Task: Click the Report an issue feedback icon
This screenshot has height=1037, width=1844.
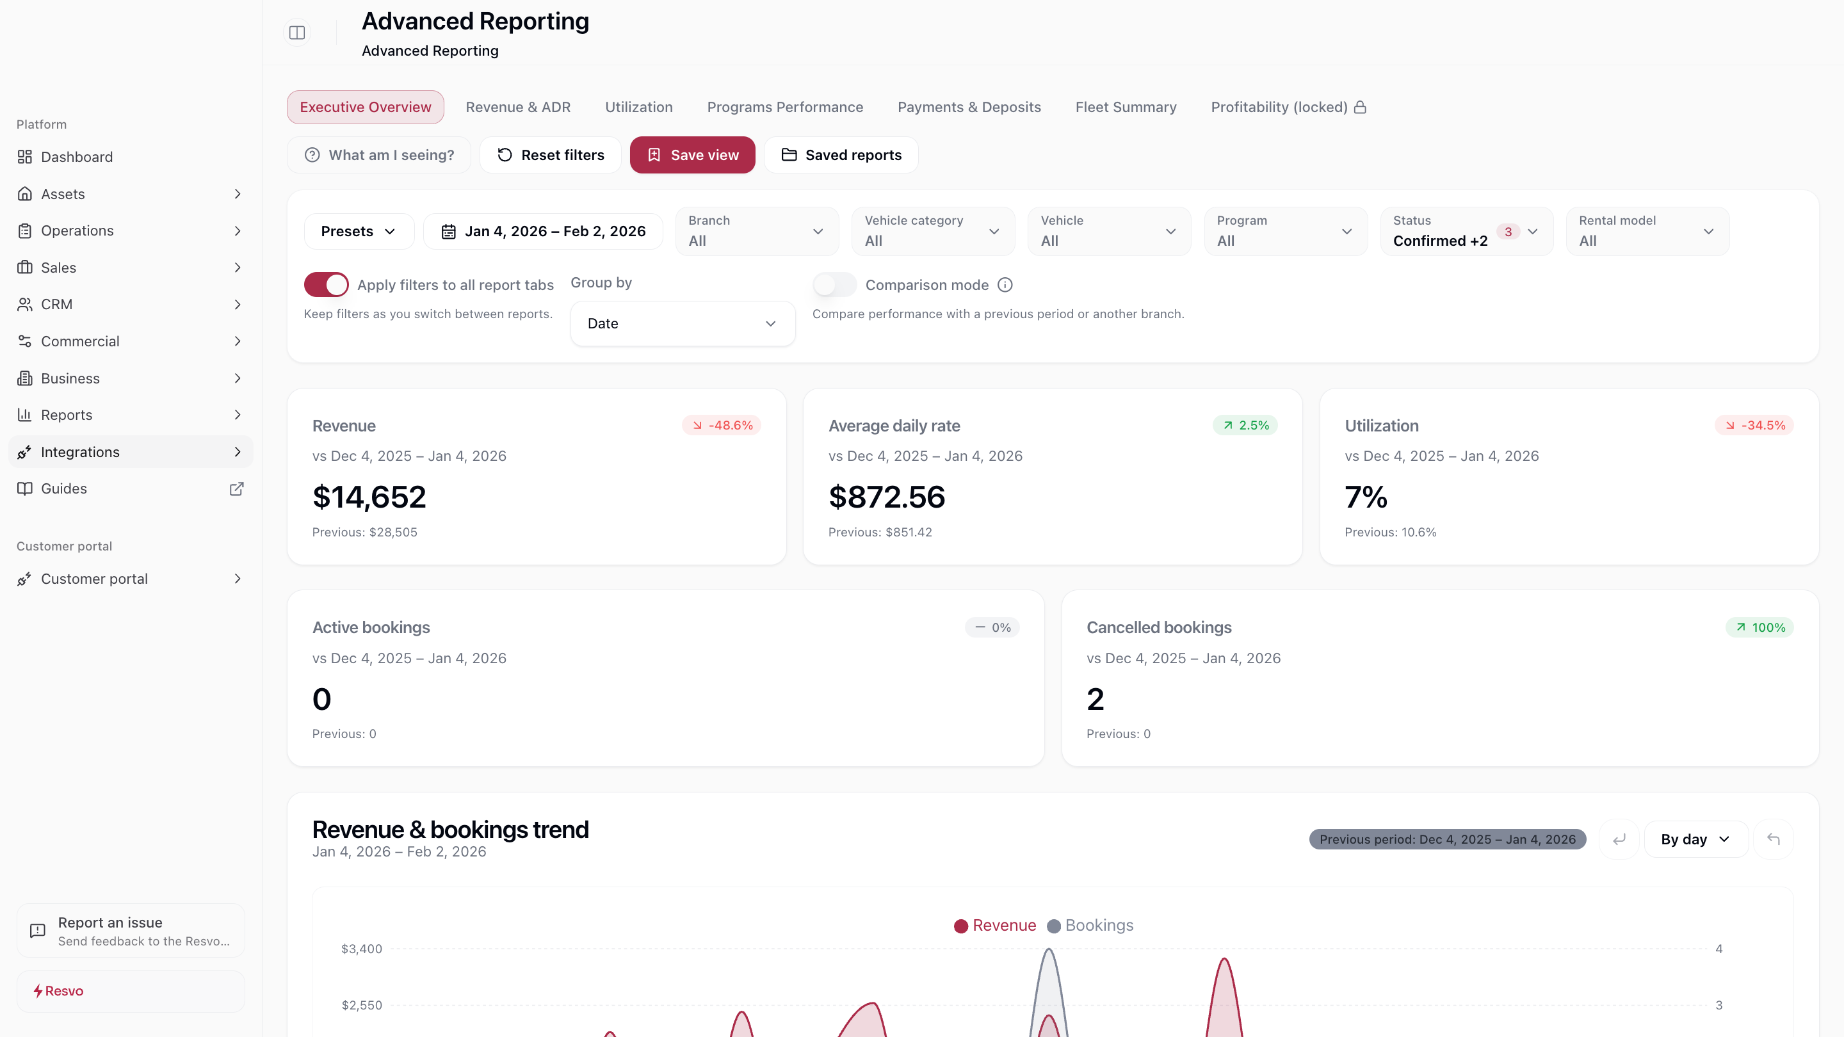Action: 37,930
